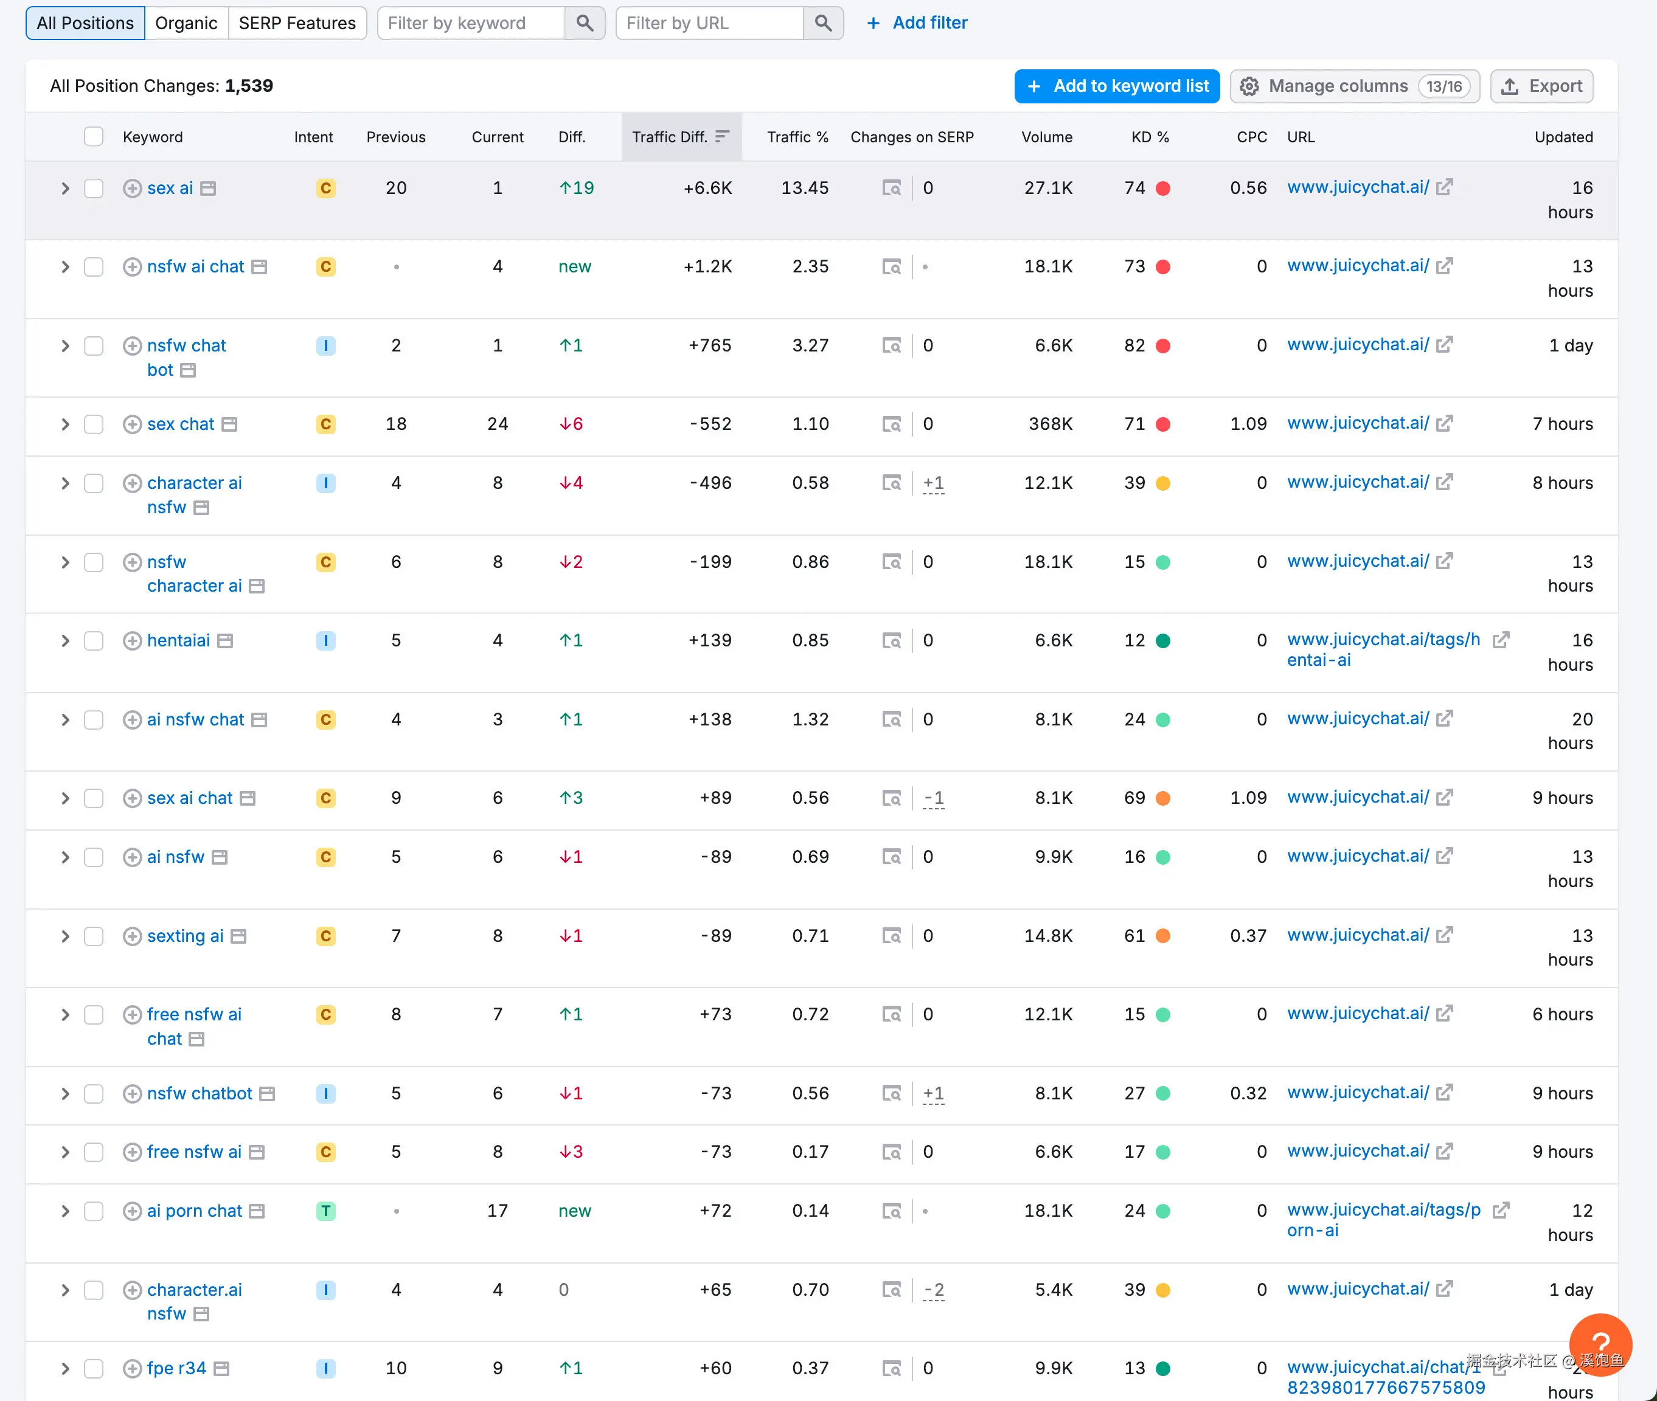Click Traffic Diff. sort icon in header
The width and height of the screenshot is (1657, 1401).
coord(721,137)
